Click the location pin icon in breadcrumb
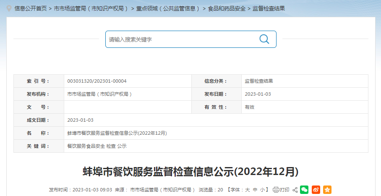Viewport: 381px width, 196px height. (x=9, y=8)
